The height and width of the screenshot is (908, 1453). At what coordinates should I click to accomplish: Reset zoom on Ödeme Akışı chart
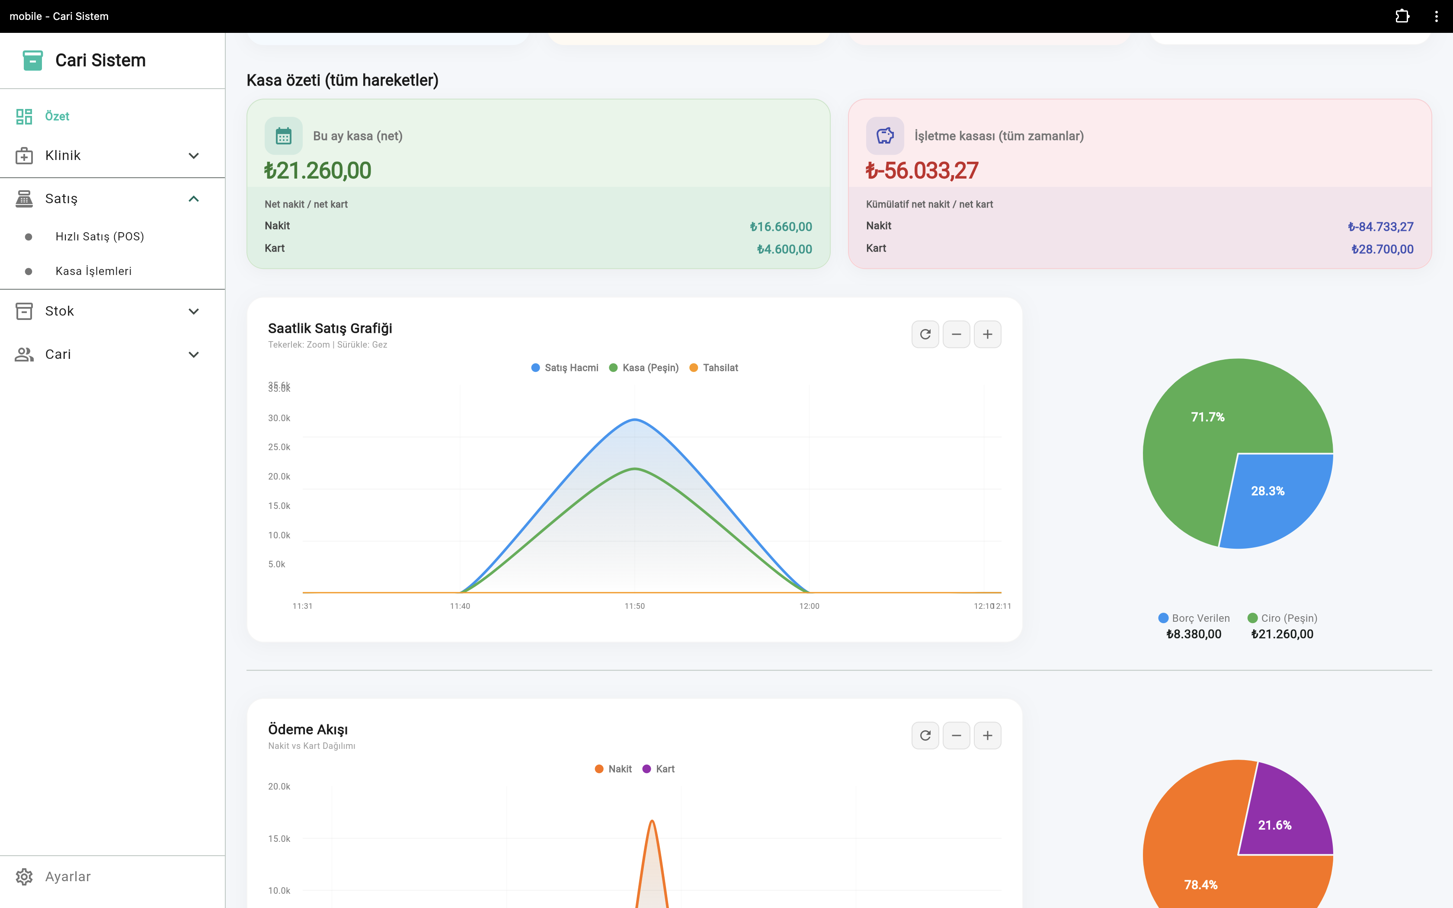coord(925,735)
